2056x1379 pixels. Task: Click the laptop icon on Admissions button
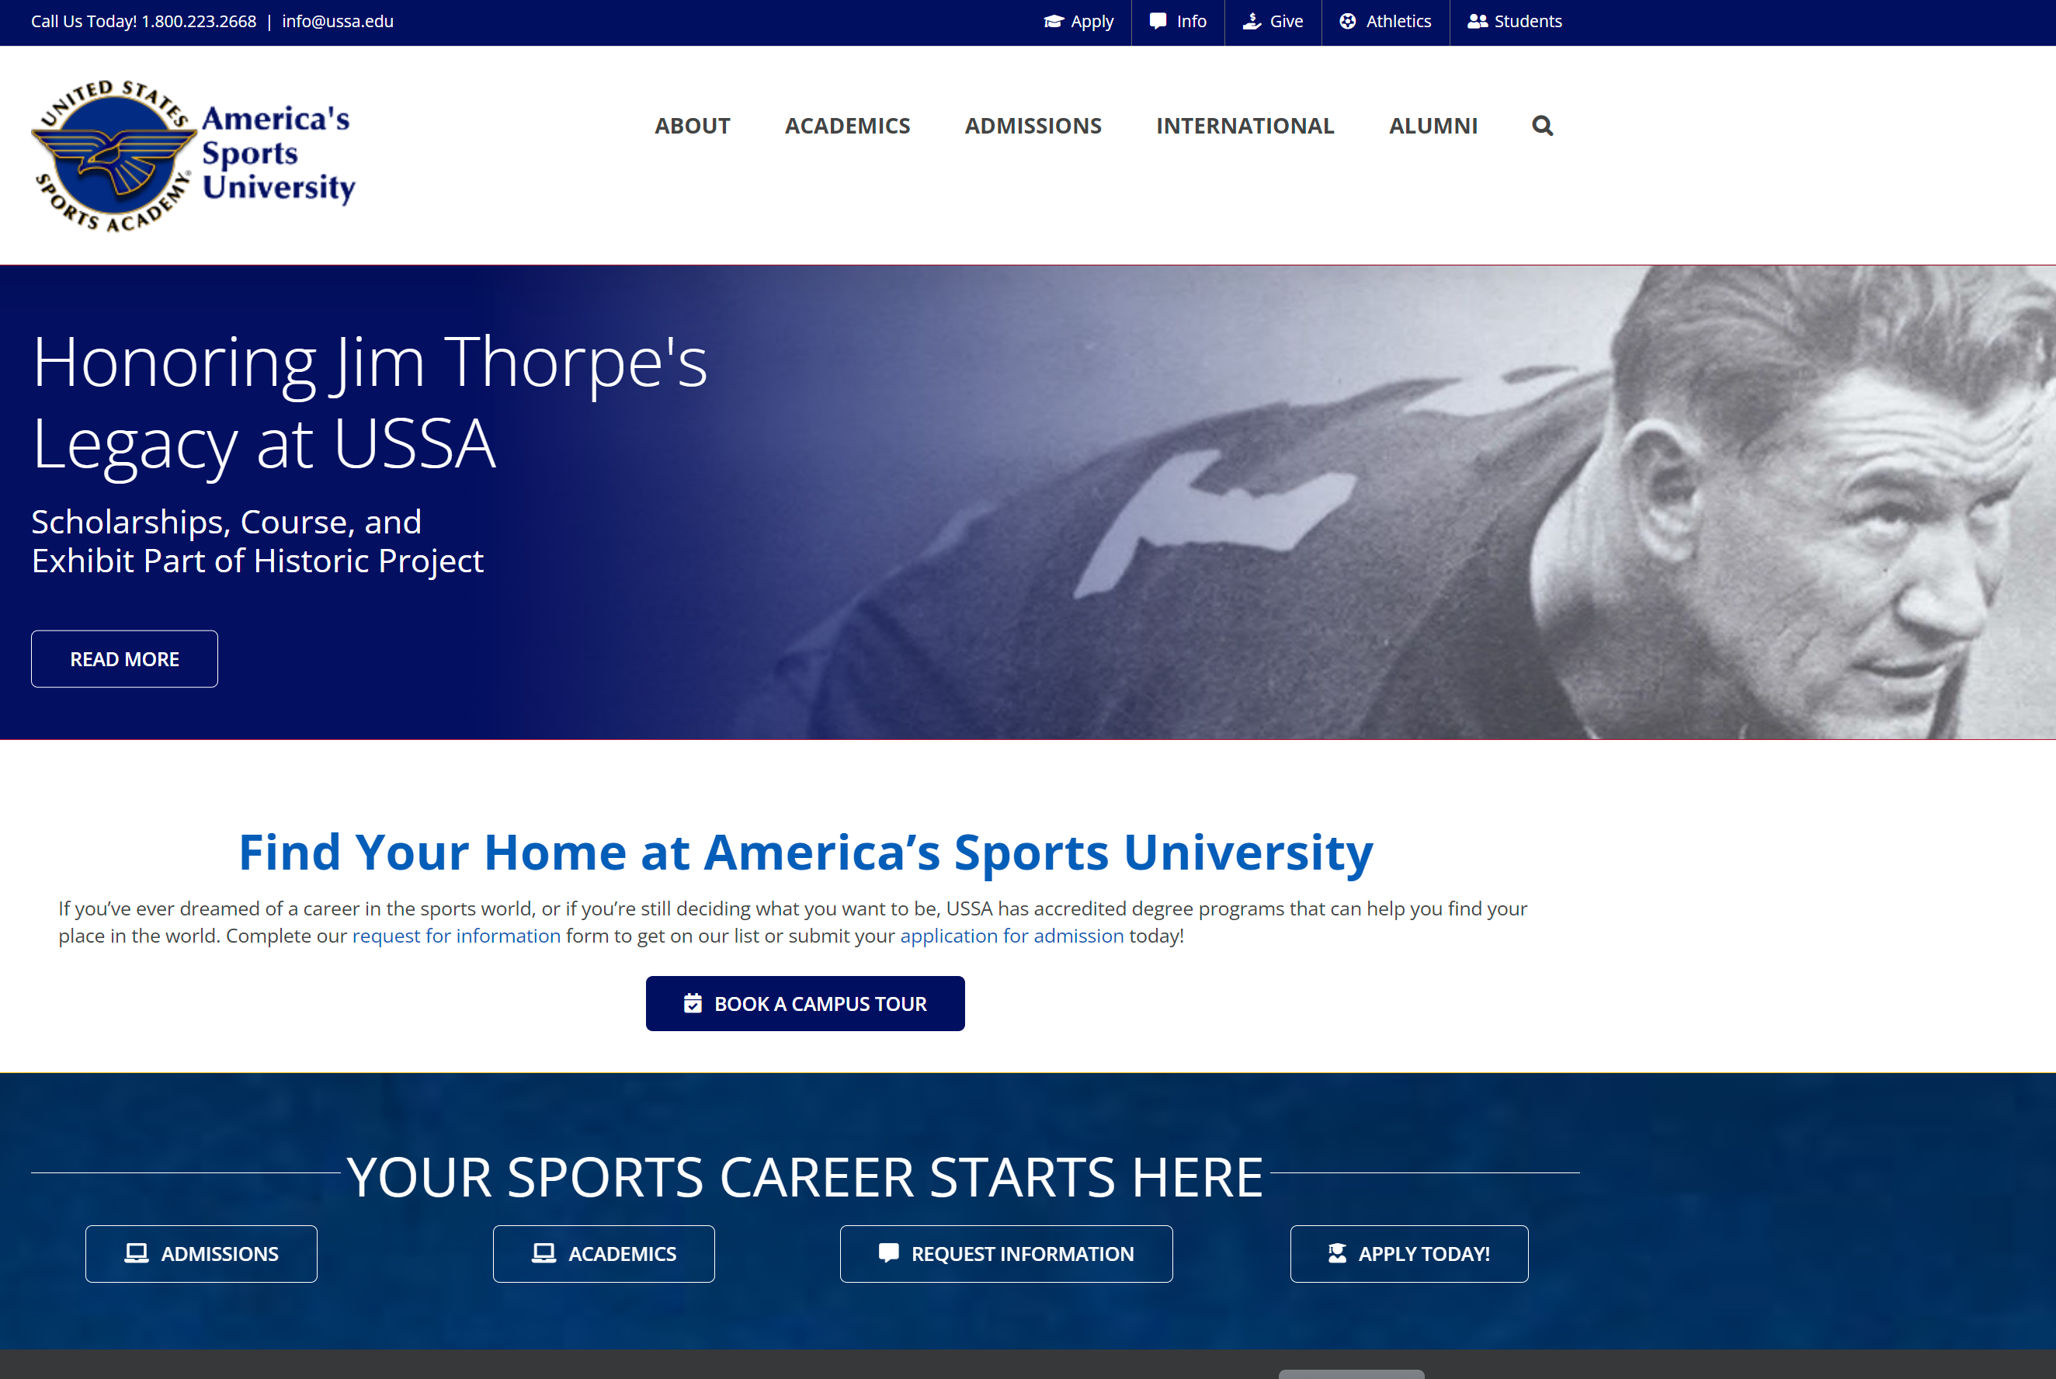click(137, 1253)
